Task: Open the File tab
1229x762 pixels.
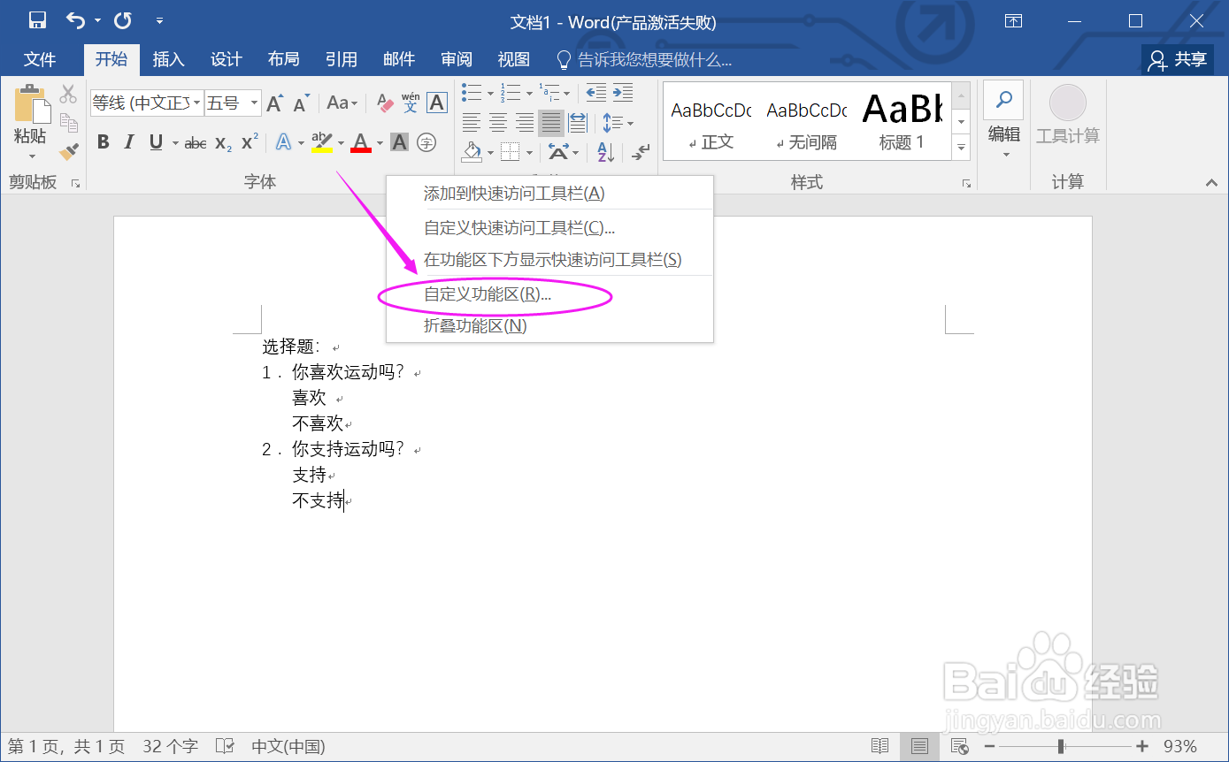Action: [x=40, y=59]
